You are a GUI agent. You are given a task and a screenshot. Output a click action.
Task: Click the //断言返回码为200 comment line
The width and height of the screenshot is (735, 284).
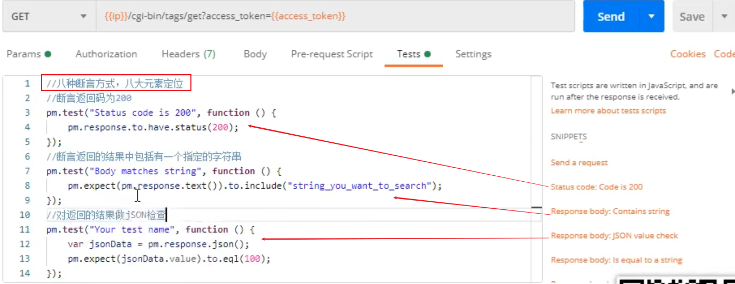(89, 98)
